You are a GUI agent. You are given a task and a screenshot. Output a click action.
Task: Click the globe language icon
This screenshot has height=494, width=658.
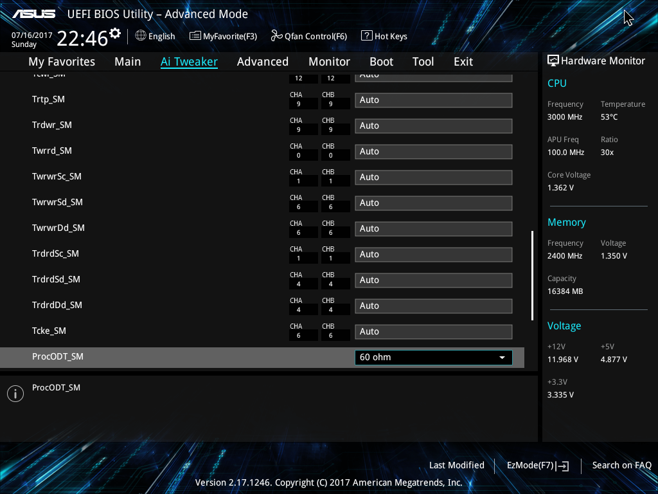[x=141, y=36]
